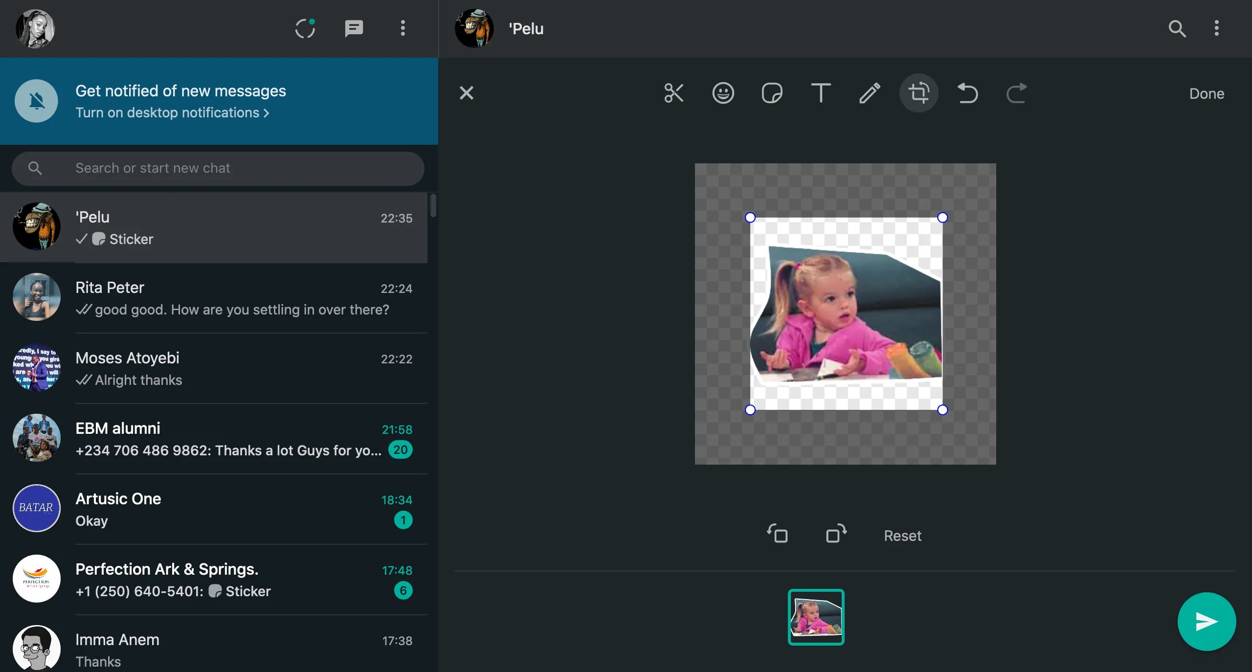Start a new chat
Viewport: 1252px width, 672px height.
tap(354, 28)
